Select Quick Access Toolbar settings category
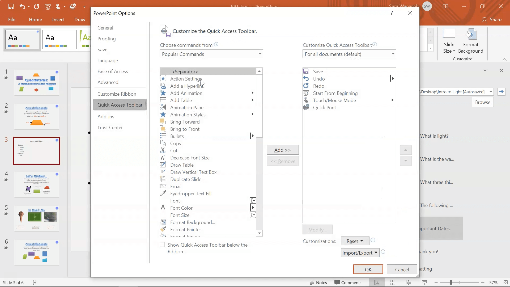The height and width of the screenshot is (287, 510). tap(120, 104)
